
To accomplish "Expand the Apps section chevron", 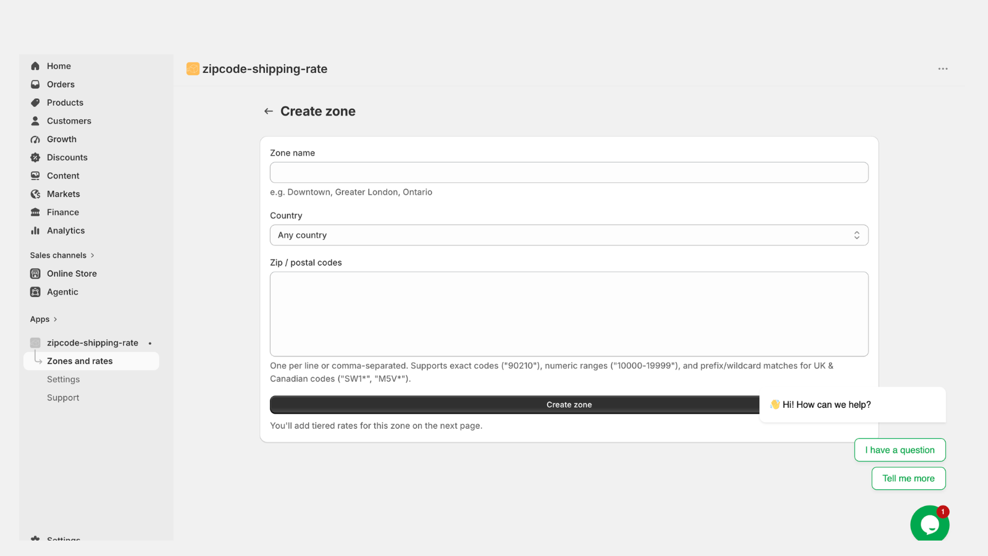I will click(x=55, y=319).
